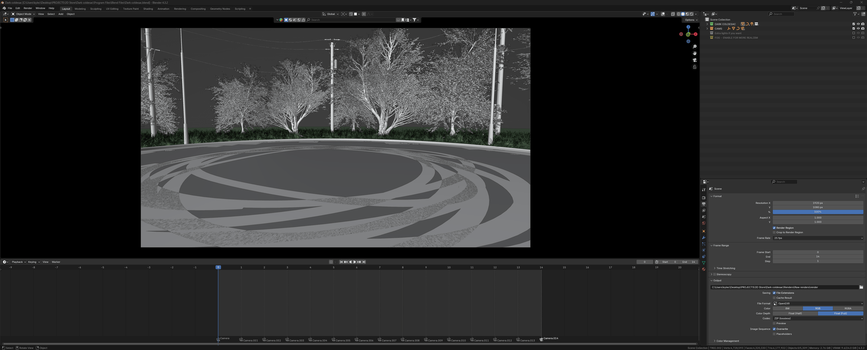The width and height of the screenshot is (867, 350).
Task: Click the folder icon beside output path
Action: click(861, 287)
